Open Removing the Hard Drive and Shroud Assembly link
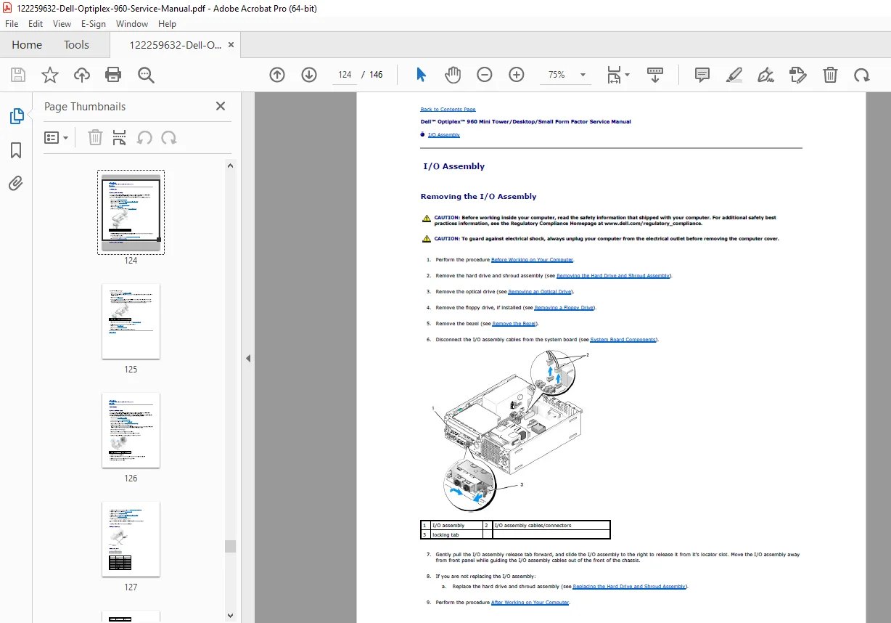This screenshot has width=891, height=623. [613, 276]
